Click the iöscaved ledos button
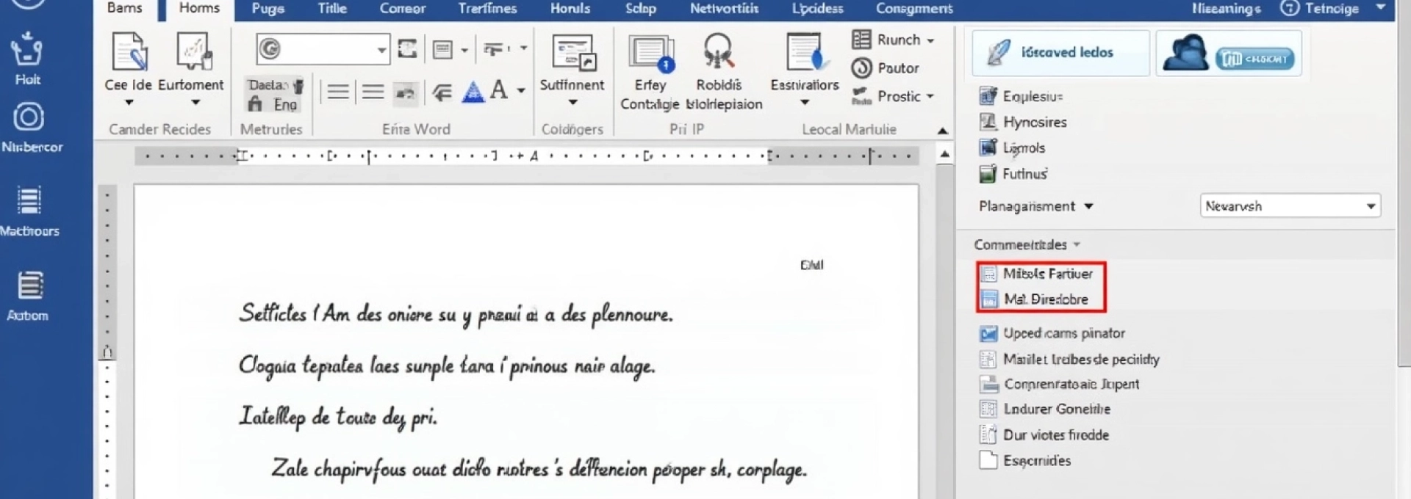This screenshot has width=1411, height=499. 1061,53
